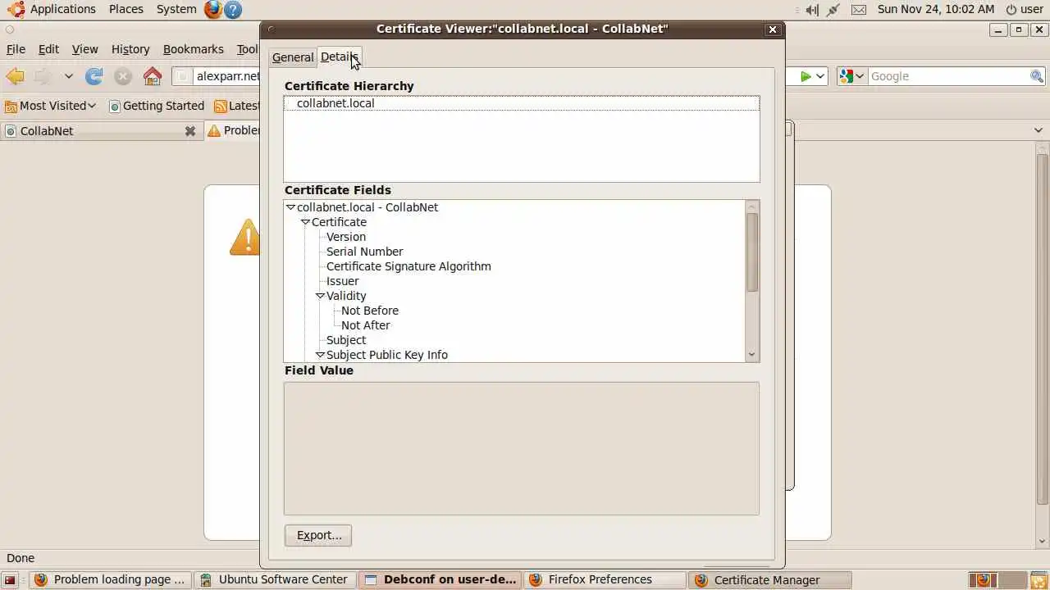Click the user session power menu
Viewport: 1050px width, 590px height.
click(1025, 9)
